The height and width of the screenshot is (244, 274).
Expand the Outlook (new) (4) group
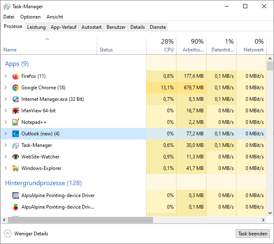coord(6,134)
